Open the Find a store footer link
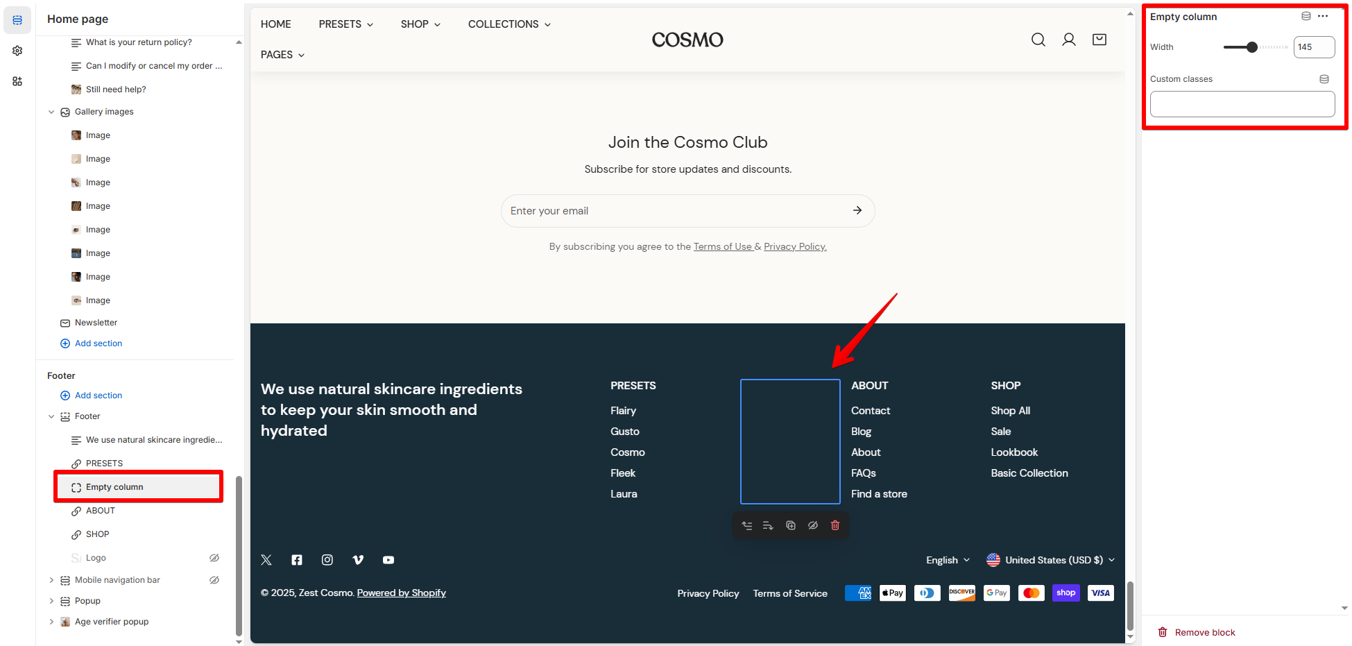The image size is (1352, 646). (879, 494)
